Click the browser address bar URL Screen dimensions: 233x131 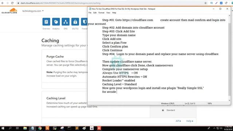click(60, 3)
